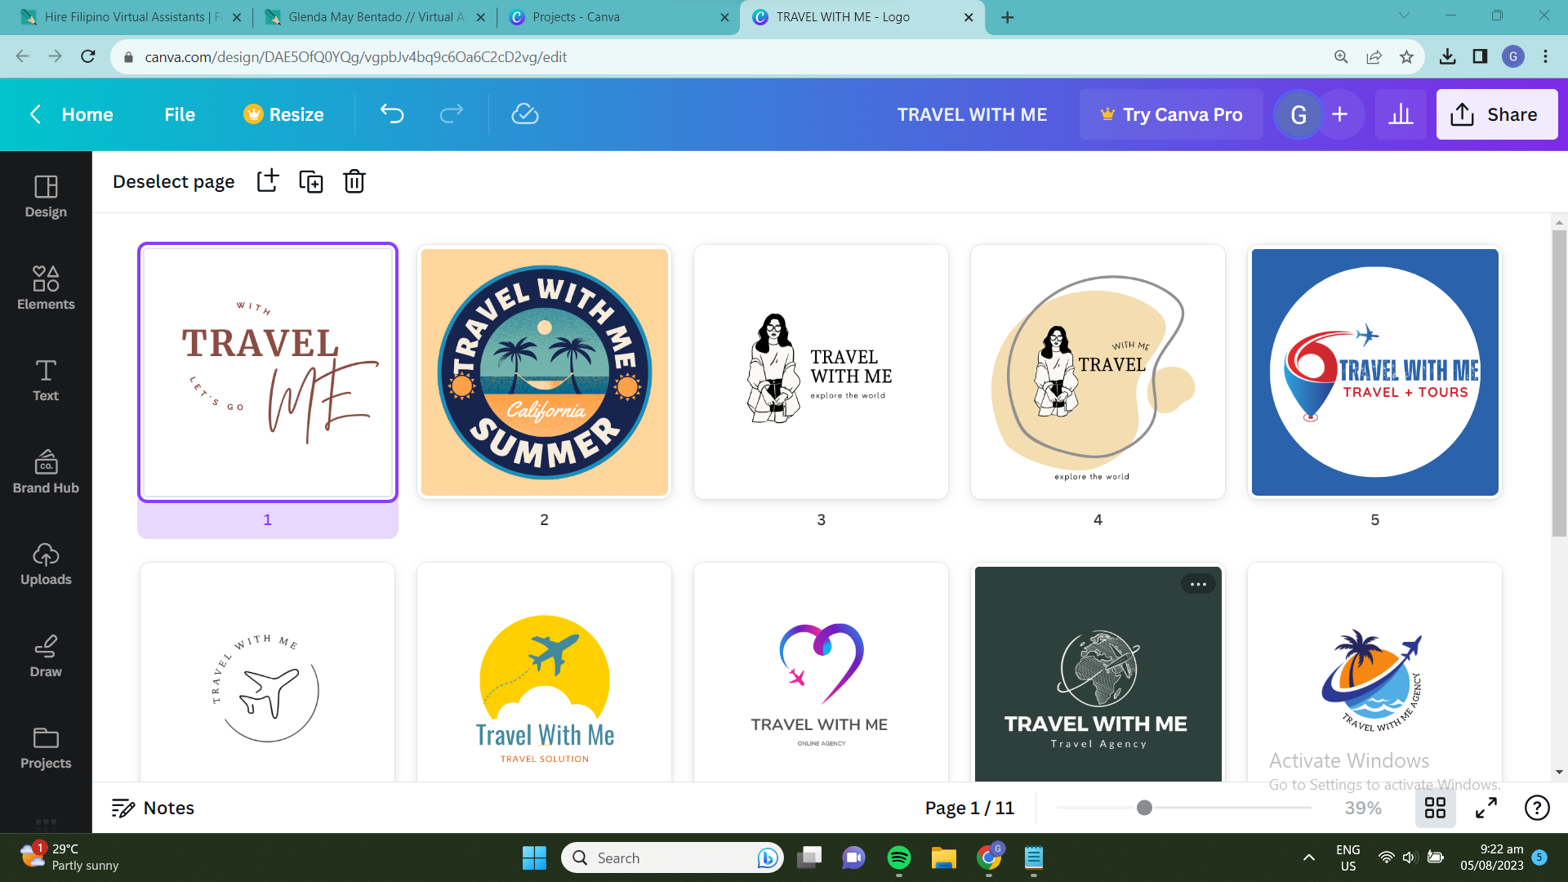Open the three-dots menu on dark logo page
The height and width of the screenshot is (882, 1568).
pyautogui.click(x=1198, y=584)
